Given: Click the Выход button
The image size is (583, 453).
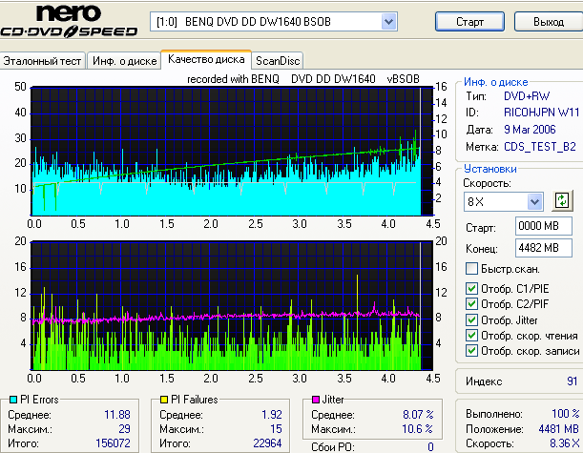Looking at the screenshot, I should (549, 22).
